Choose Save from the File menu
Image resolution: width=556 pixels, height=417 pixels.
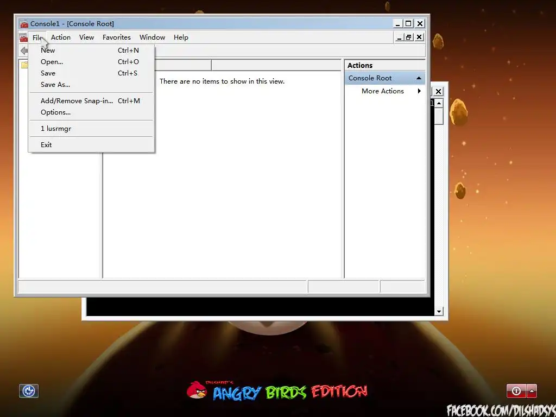pyautogui.click(x=91, y=73)
